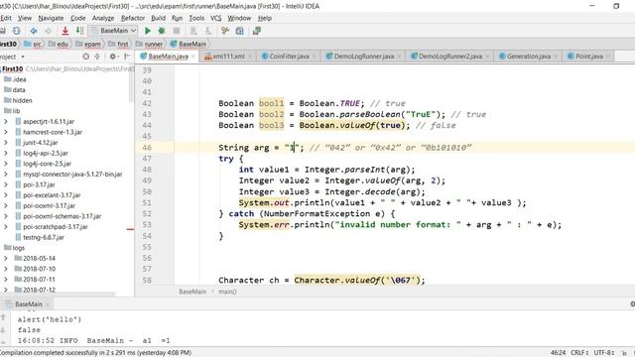Click the Run with Coverage icon
The height and width of the screenshot is (357, 635).
193,31
